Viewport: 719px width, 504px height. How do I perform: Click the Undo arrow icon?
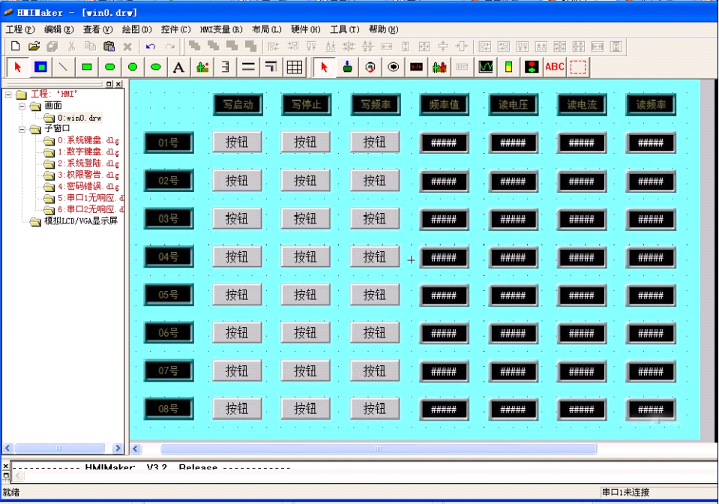(151, 46)
